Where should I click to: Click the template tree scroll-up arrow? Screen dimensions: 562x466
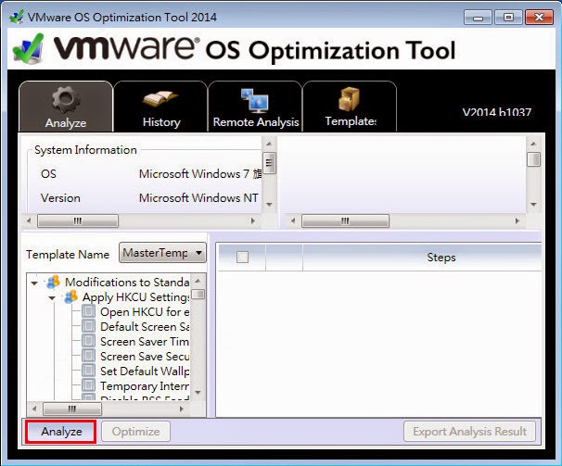tap(198, 281)
